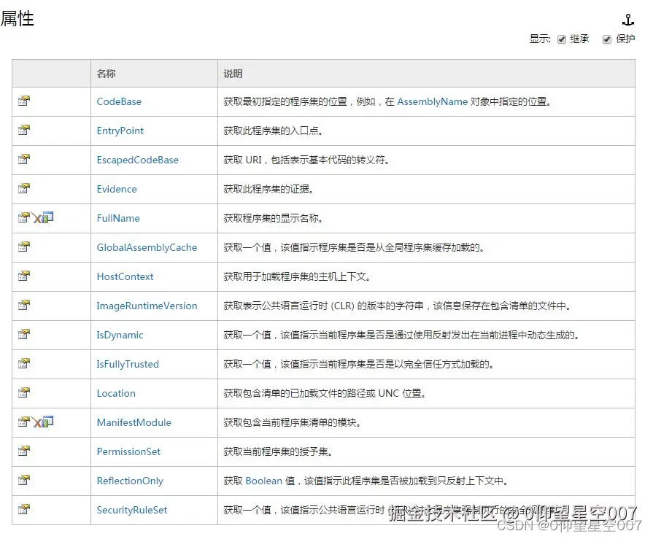Screen dimensions: 653x539
Task: Click the Location description mentioning UNC 位置
Action: point(325,393)
